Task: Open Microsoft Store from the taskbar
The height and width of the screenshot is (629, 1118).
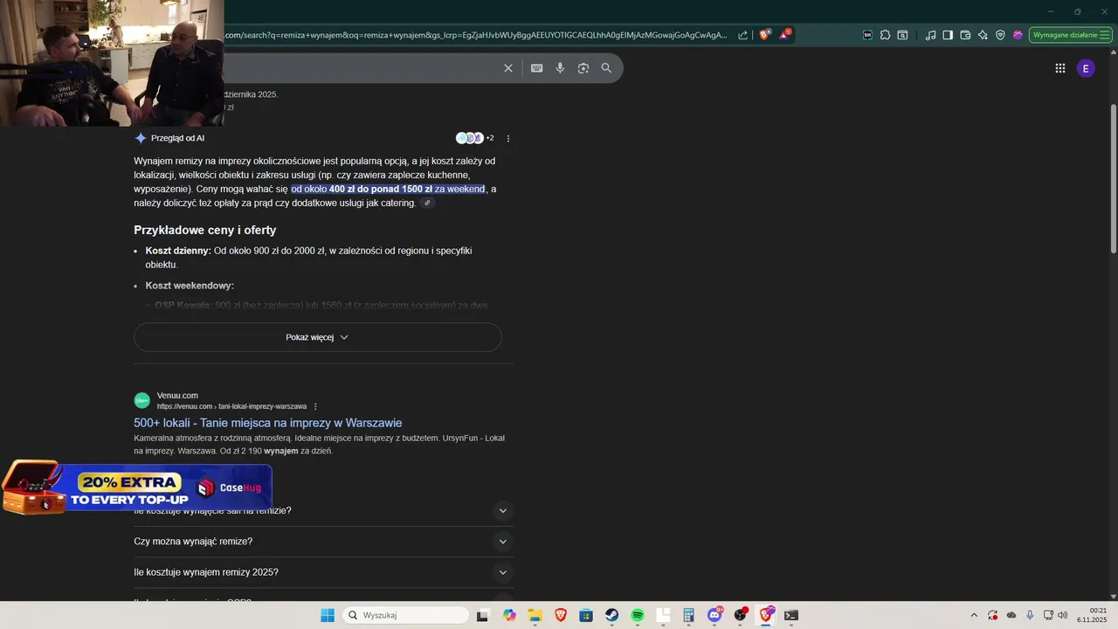Action: (x=586, y=615)
